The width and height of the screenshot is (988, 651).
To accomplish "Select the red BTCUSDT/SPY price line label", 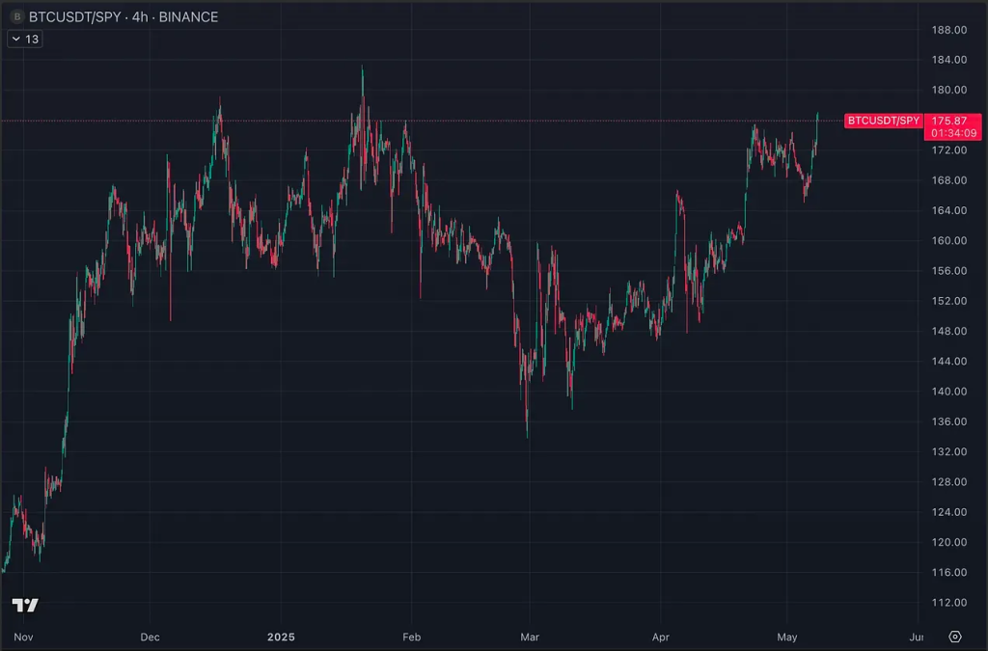I will coord(884,121).
